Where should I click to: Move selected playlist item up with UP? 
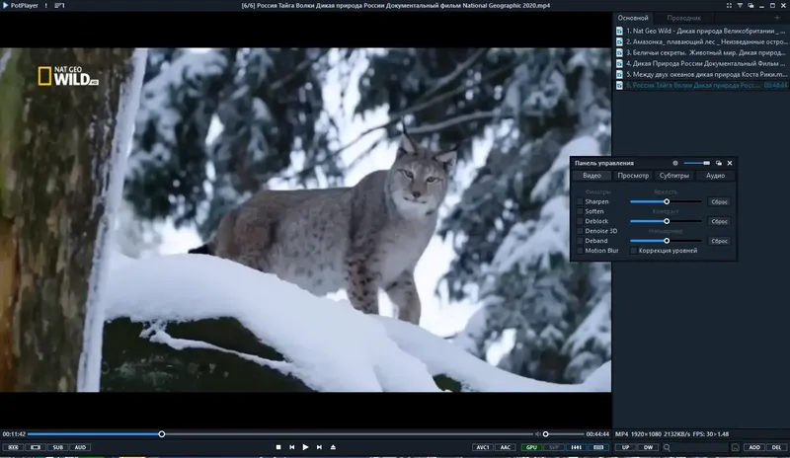625,447
